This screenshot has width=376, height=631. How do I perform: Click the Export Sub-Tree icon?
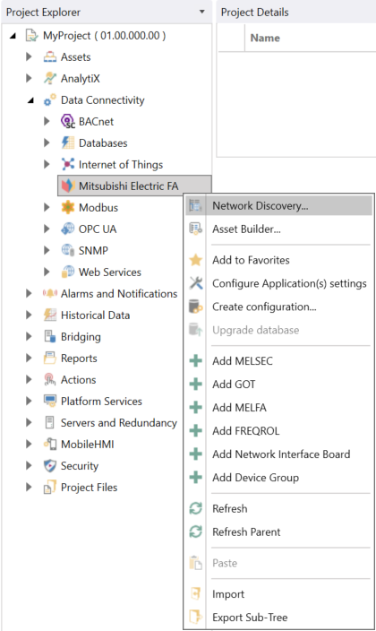[x=196, y=617]
